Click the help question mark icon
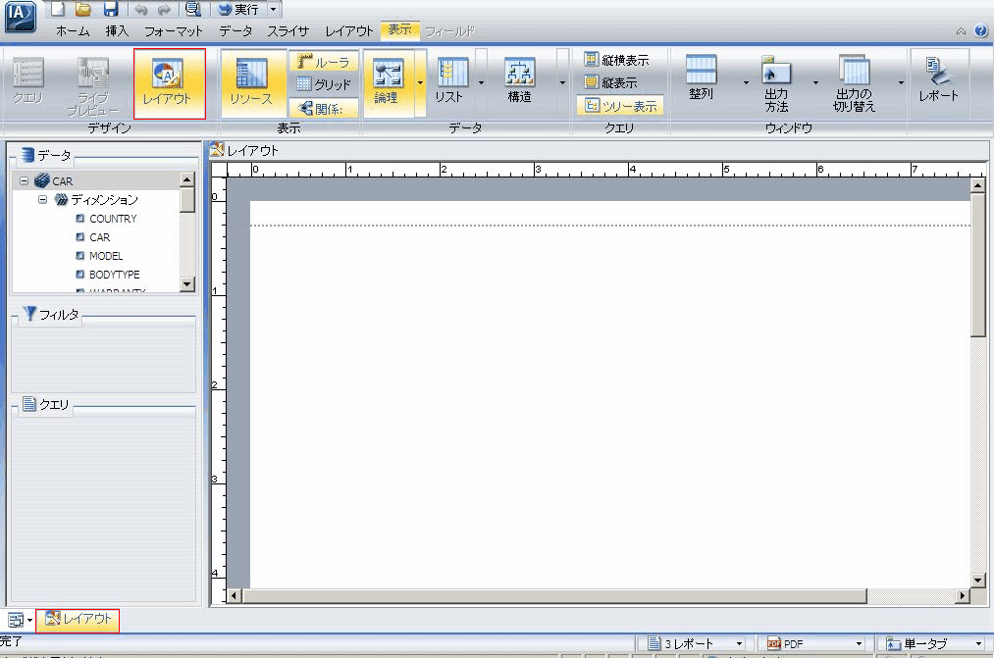This screenshot has width=994, height=658. tap(980, 30)
